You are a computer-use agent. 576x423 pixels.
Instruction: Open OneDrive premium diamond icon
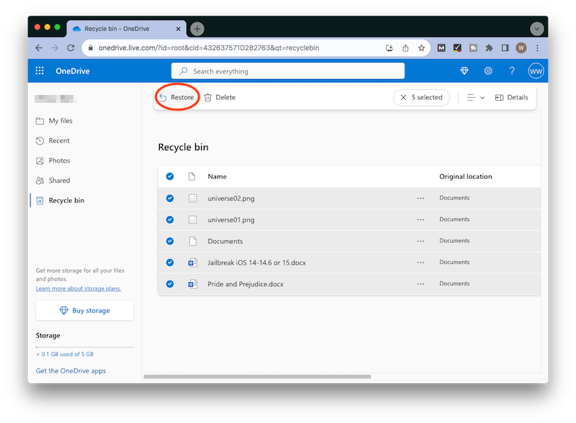(x=465, y=71)
